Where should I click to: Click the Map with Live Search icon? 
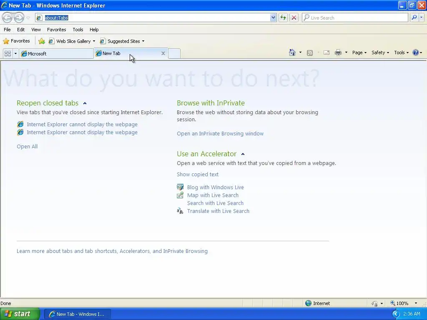coord(180,195)
